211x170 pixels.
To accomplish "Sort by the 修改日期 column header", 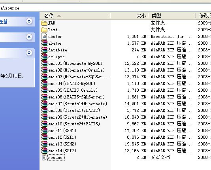I will (203, 16).
